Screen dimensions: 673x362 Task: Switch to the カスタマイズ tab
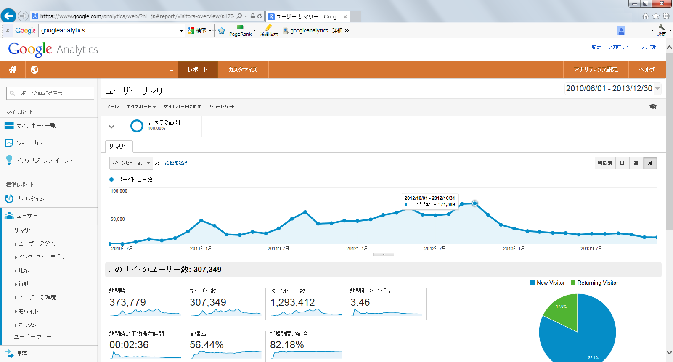click(243, 70)
